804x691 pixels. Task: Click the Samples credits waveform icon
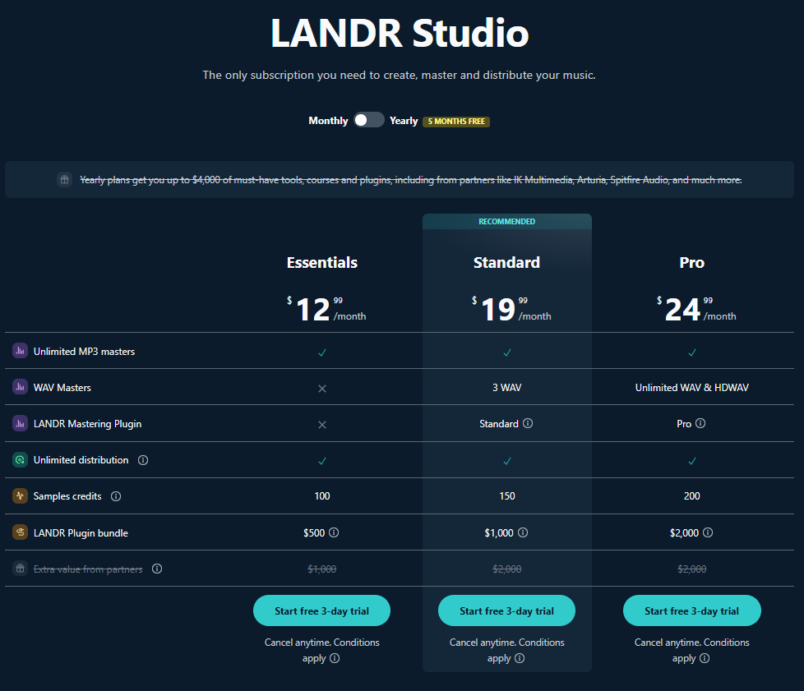coord(20,495)
